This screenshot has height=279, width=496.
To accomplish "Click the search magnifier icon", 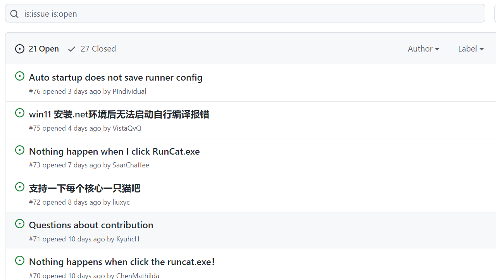I will (x=14, y=14).
